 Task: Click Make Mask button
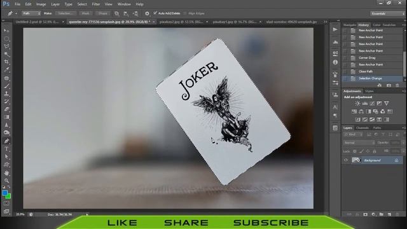(x=85, y=13)
